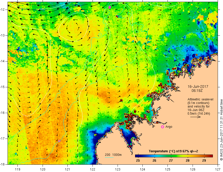This screenshot has width=223, height=172.
Task: Click longitude label 124 on the bottom axis
Action: pos(143,169)
